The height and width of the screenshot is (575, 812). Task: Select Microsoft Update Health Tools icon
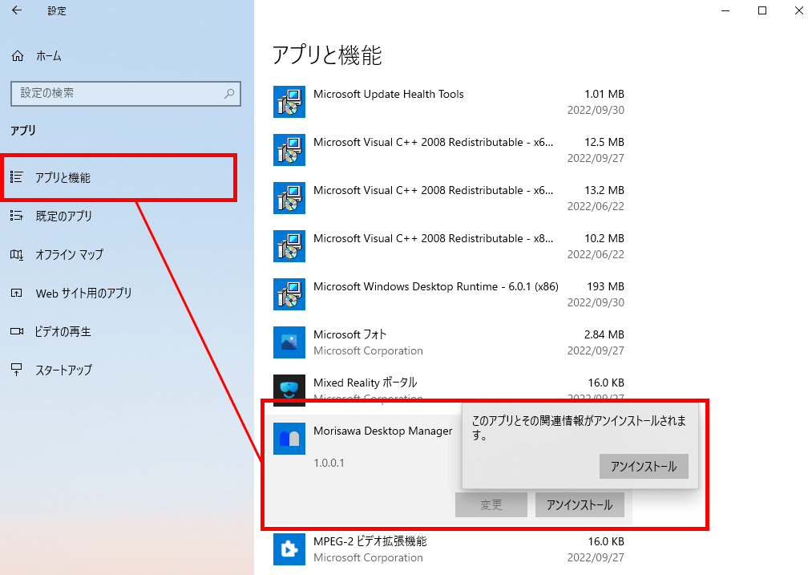click(x=289, y=102)
